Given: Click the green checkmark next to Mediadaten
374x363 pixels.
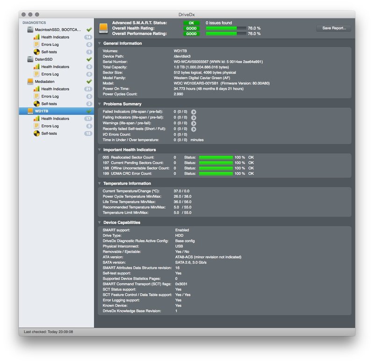Looking at the screenshot, I should (89, 81).
